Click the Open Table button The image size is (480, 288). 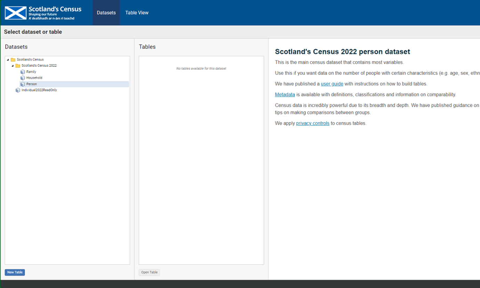pyautogui.click(x=149, y=272)
